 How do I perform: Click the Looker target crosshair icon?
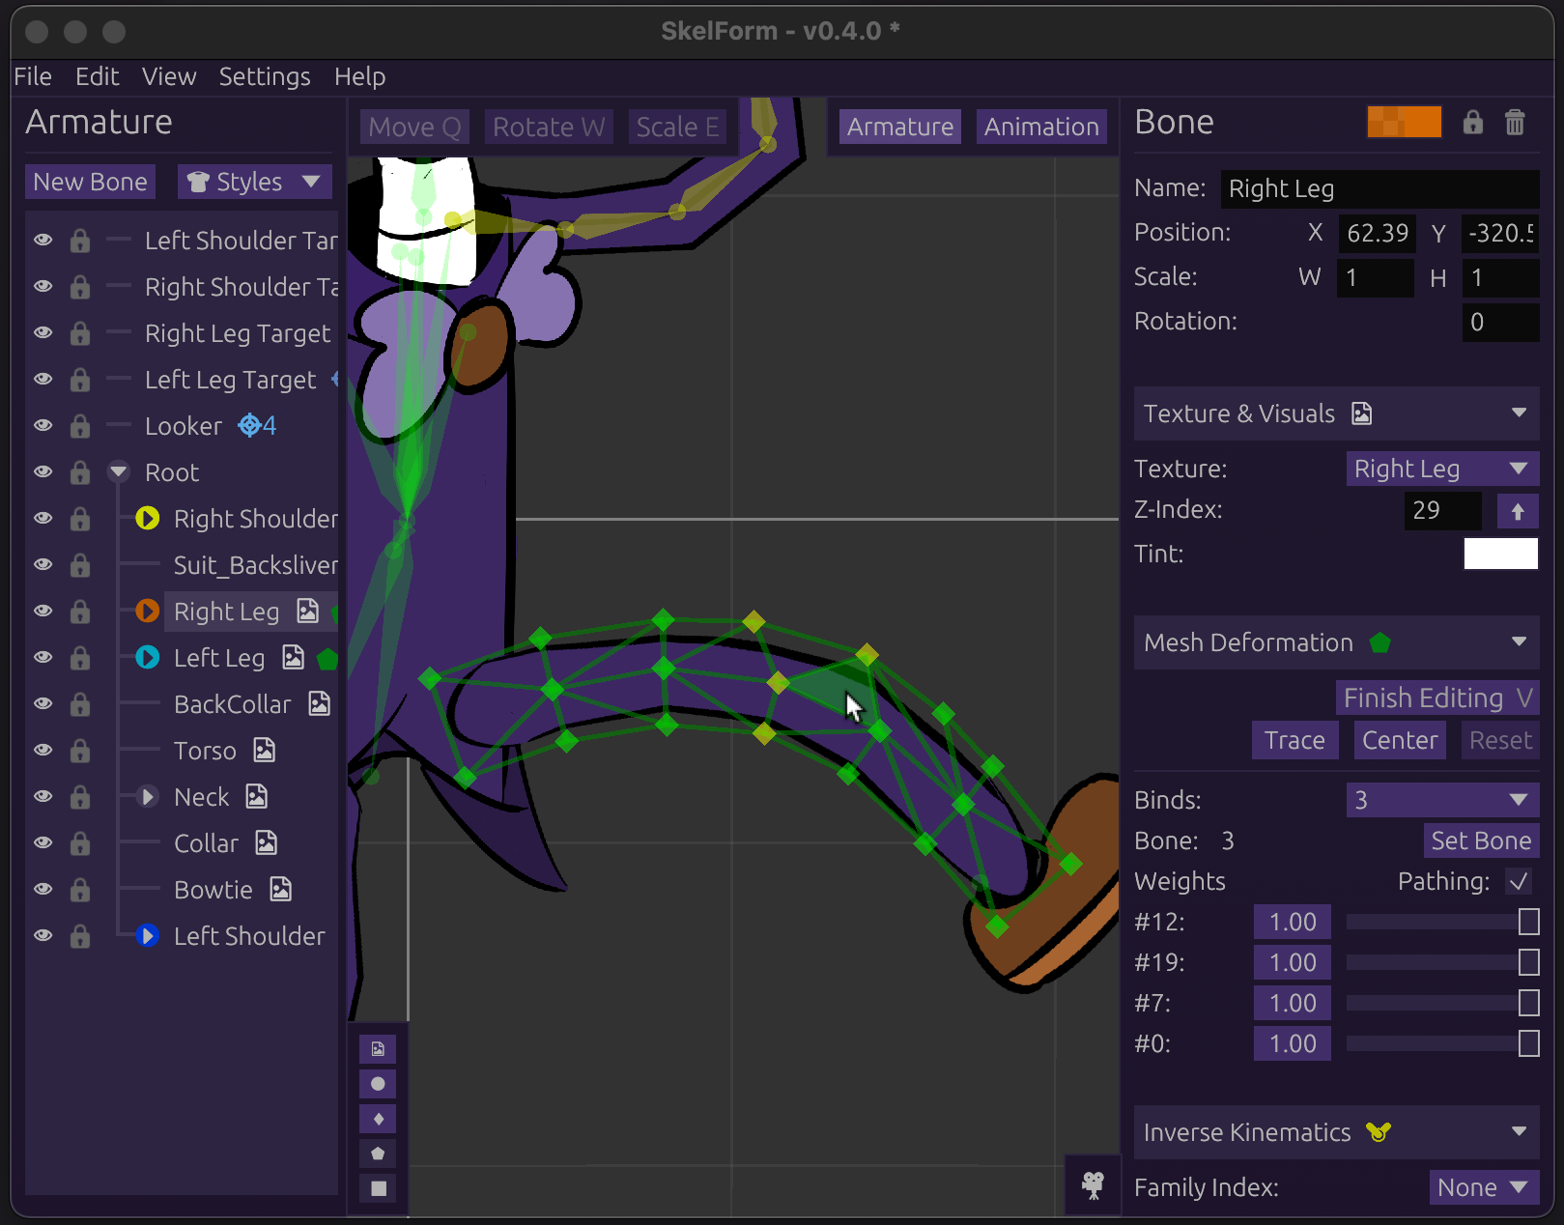click(x=250, y=425)
